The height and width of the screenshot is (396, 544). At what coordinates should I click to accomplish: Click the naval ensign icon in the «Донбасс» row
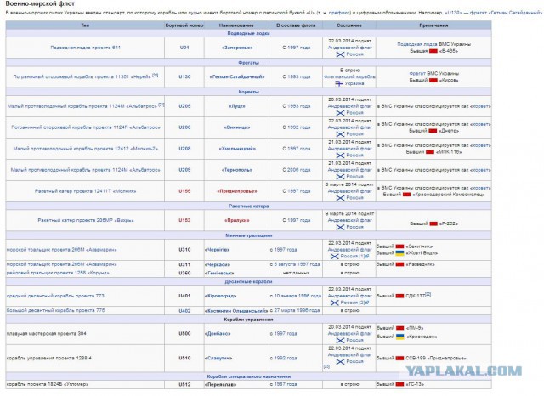click(340, 341)
